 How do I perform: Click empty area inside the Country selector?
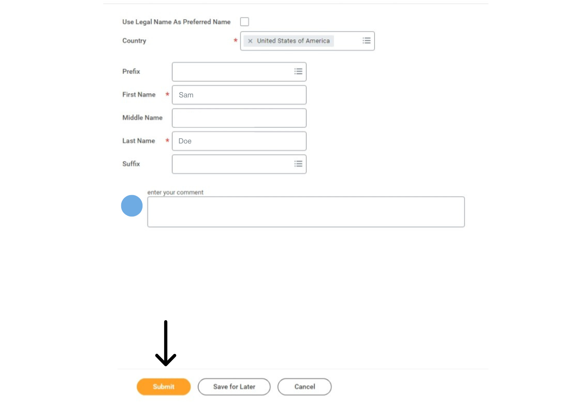[348, 41]
